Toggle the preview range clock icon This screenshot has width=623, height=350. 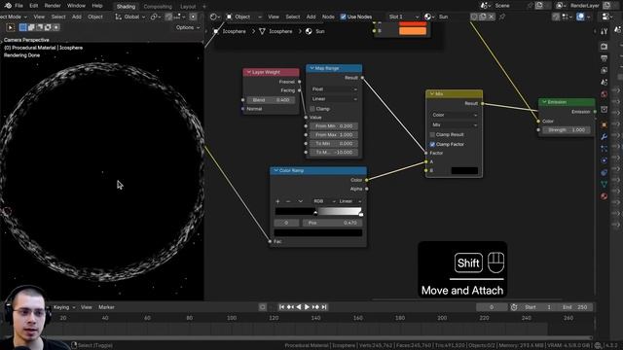coord(514,307)
